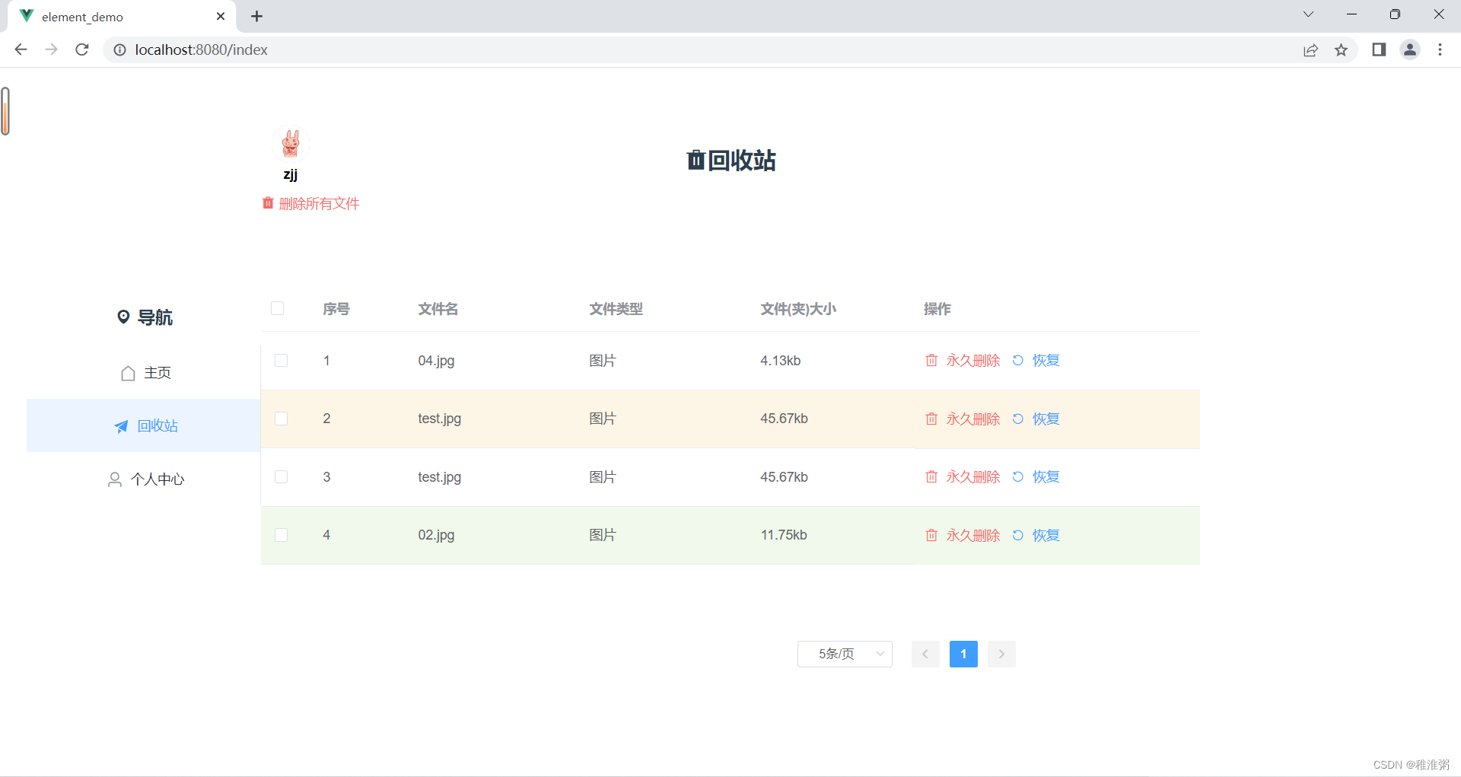This screenshot has height=777, width=1461.
Task: Click the delete icon in the 04.jpg row
Action: [931, 360]
